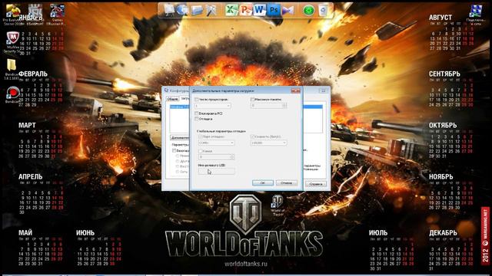Click the crossed tools dock icon

tap(211, 10)
